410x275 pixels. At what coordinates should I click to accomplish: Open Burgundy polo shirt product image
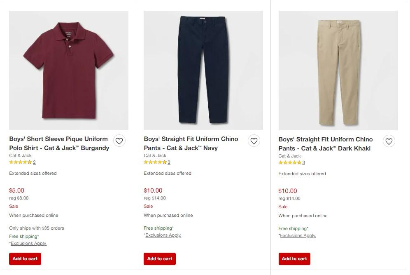69,70
